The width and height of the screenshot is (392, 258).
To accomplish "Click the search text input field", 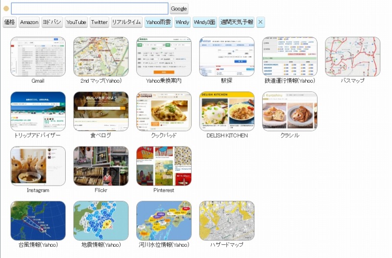I will (90, 9).
